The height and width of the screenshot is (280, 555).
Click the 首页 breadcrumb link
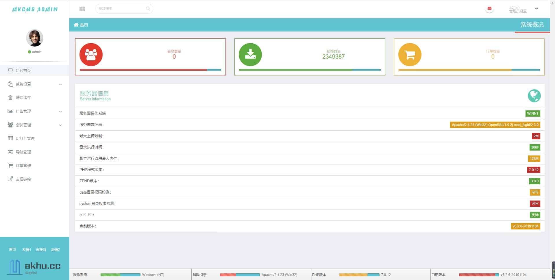[84, 25]
